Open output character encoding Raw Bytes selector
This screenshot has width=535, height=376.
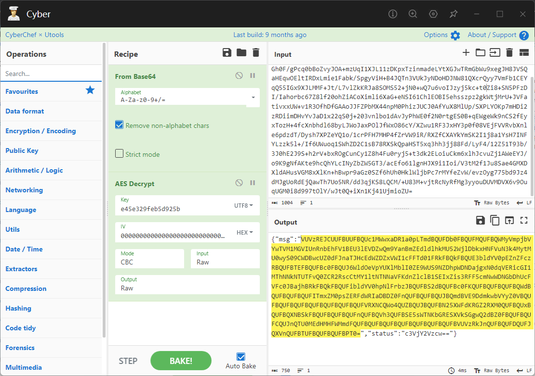(492, 371)
